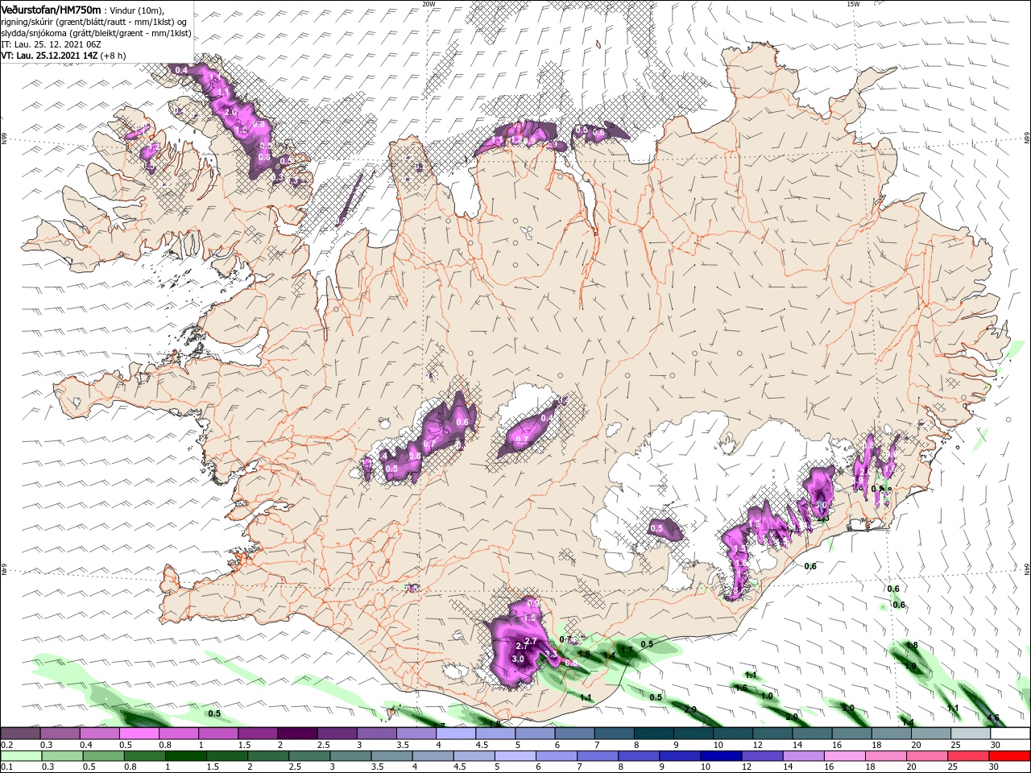Select the snow legend swatch starting at 0.3
This screenshot has height=773, width=1031.
60,734
